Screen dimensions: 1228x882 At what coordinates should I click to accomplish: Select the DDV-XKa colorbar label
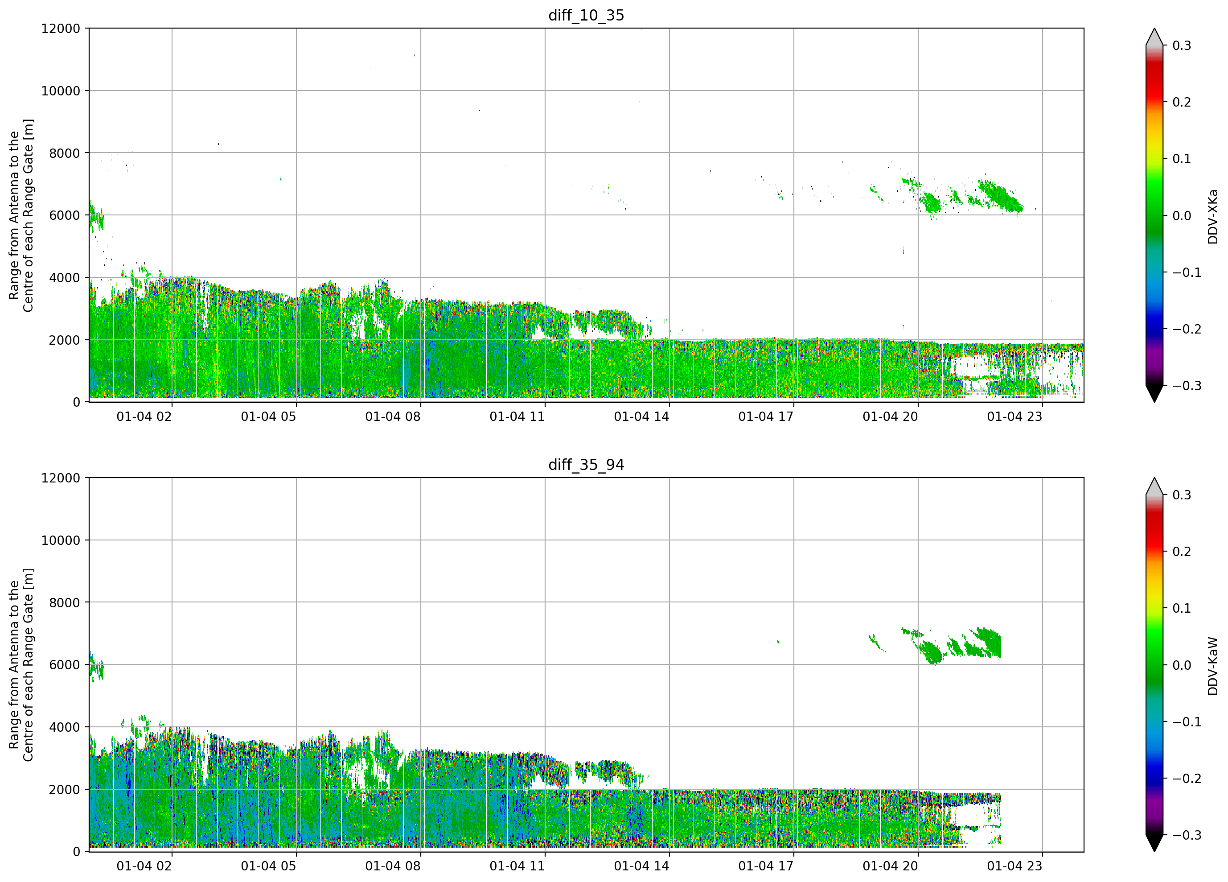click(x=1212, y=217)
